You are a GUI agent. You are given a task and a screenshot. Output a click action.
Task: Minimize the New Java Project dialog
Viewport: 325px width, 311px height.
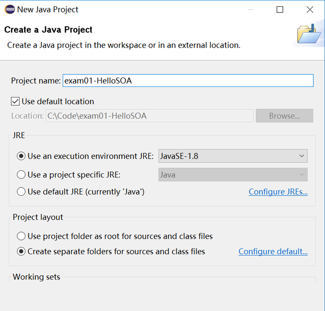click(250, 9)
